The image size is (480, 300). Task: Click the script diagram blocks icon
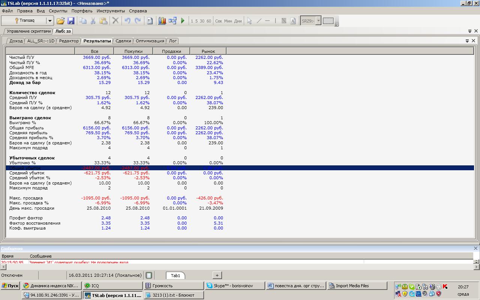point(172,21)
